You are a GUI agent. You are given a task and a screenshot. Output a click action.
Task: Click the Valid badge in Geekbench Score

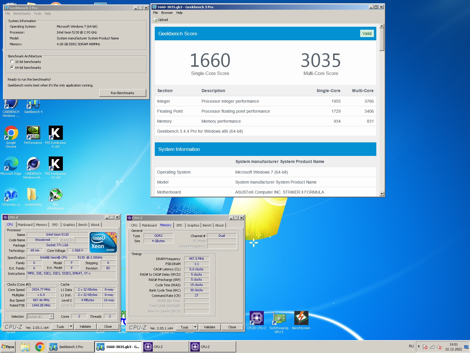pos(367,34)
